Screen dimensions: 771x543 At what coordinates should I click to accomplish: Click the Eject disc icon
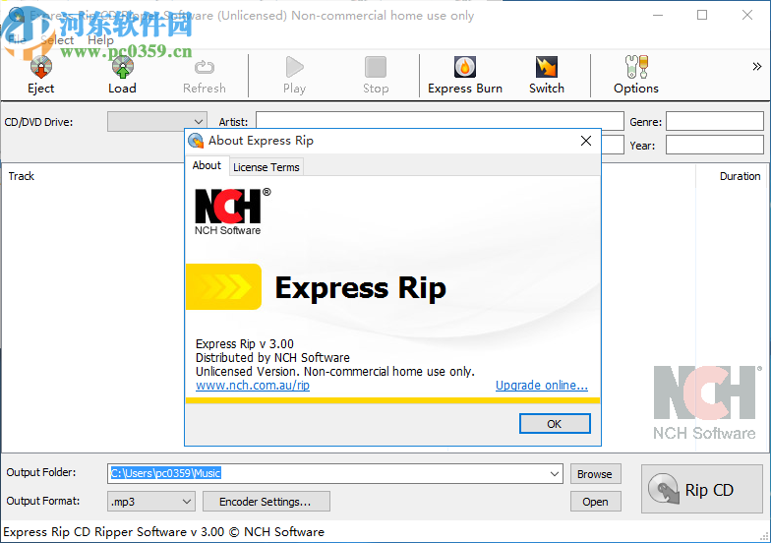pyautogui.click(x=41, y=68)
